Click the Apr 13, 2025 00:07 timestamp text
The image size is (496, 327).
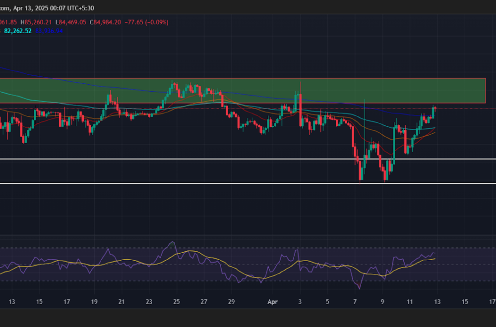pos(54,8)
